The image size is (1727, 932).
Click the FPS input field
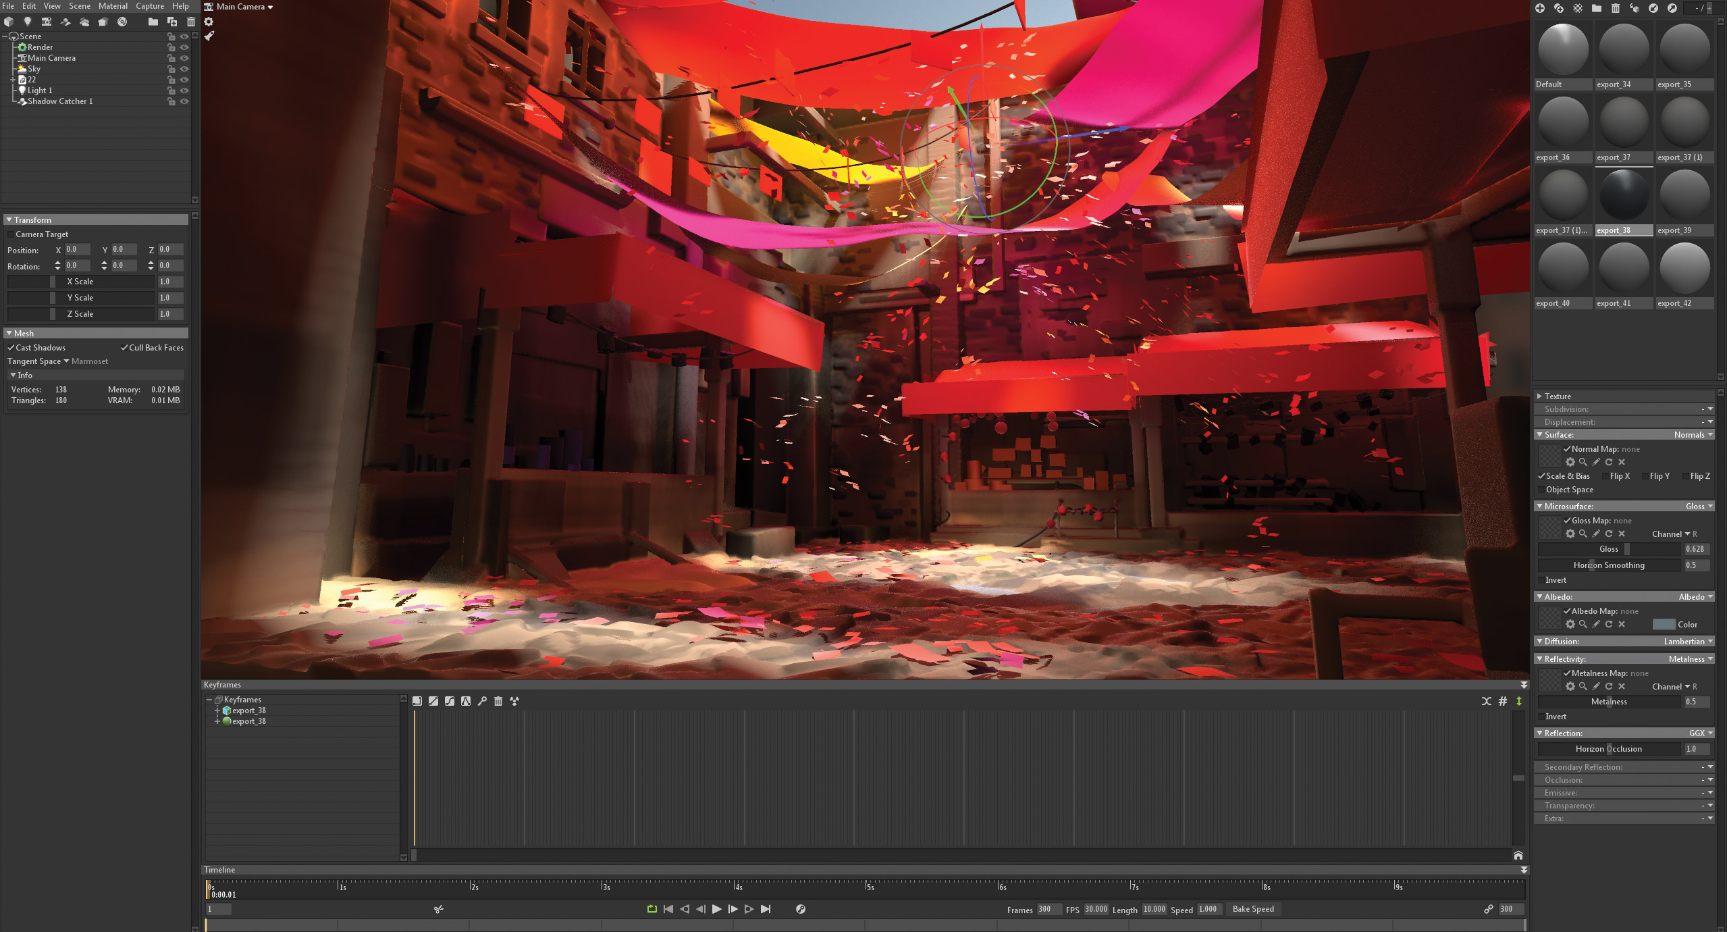1096,909
